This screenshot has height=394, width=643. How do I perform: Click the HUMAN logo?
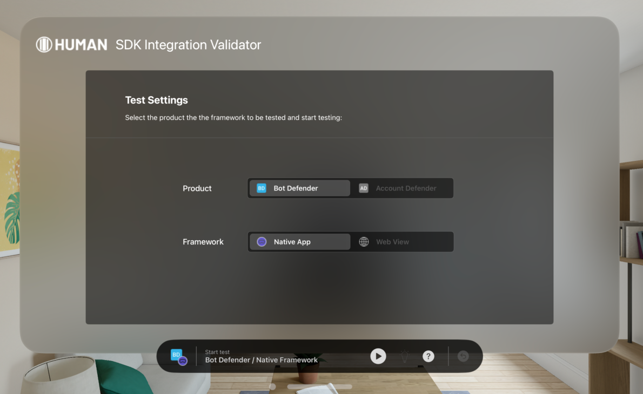[x=71, y=45]
